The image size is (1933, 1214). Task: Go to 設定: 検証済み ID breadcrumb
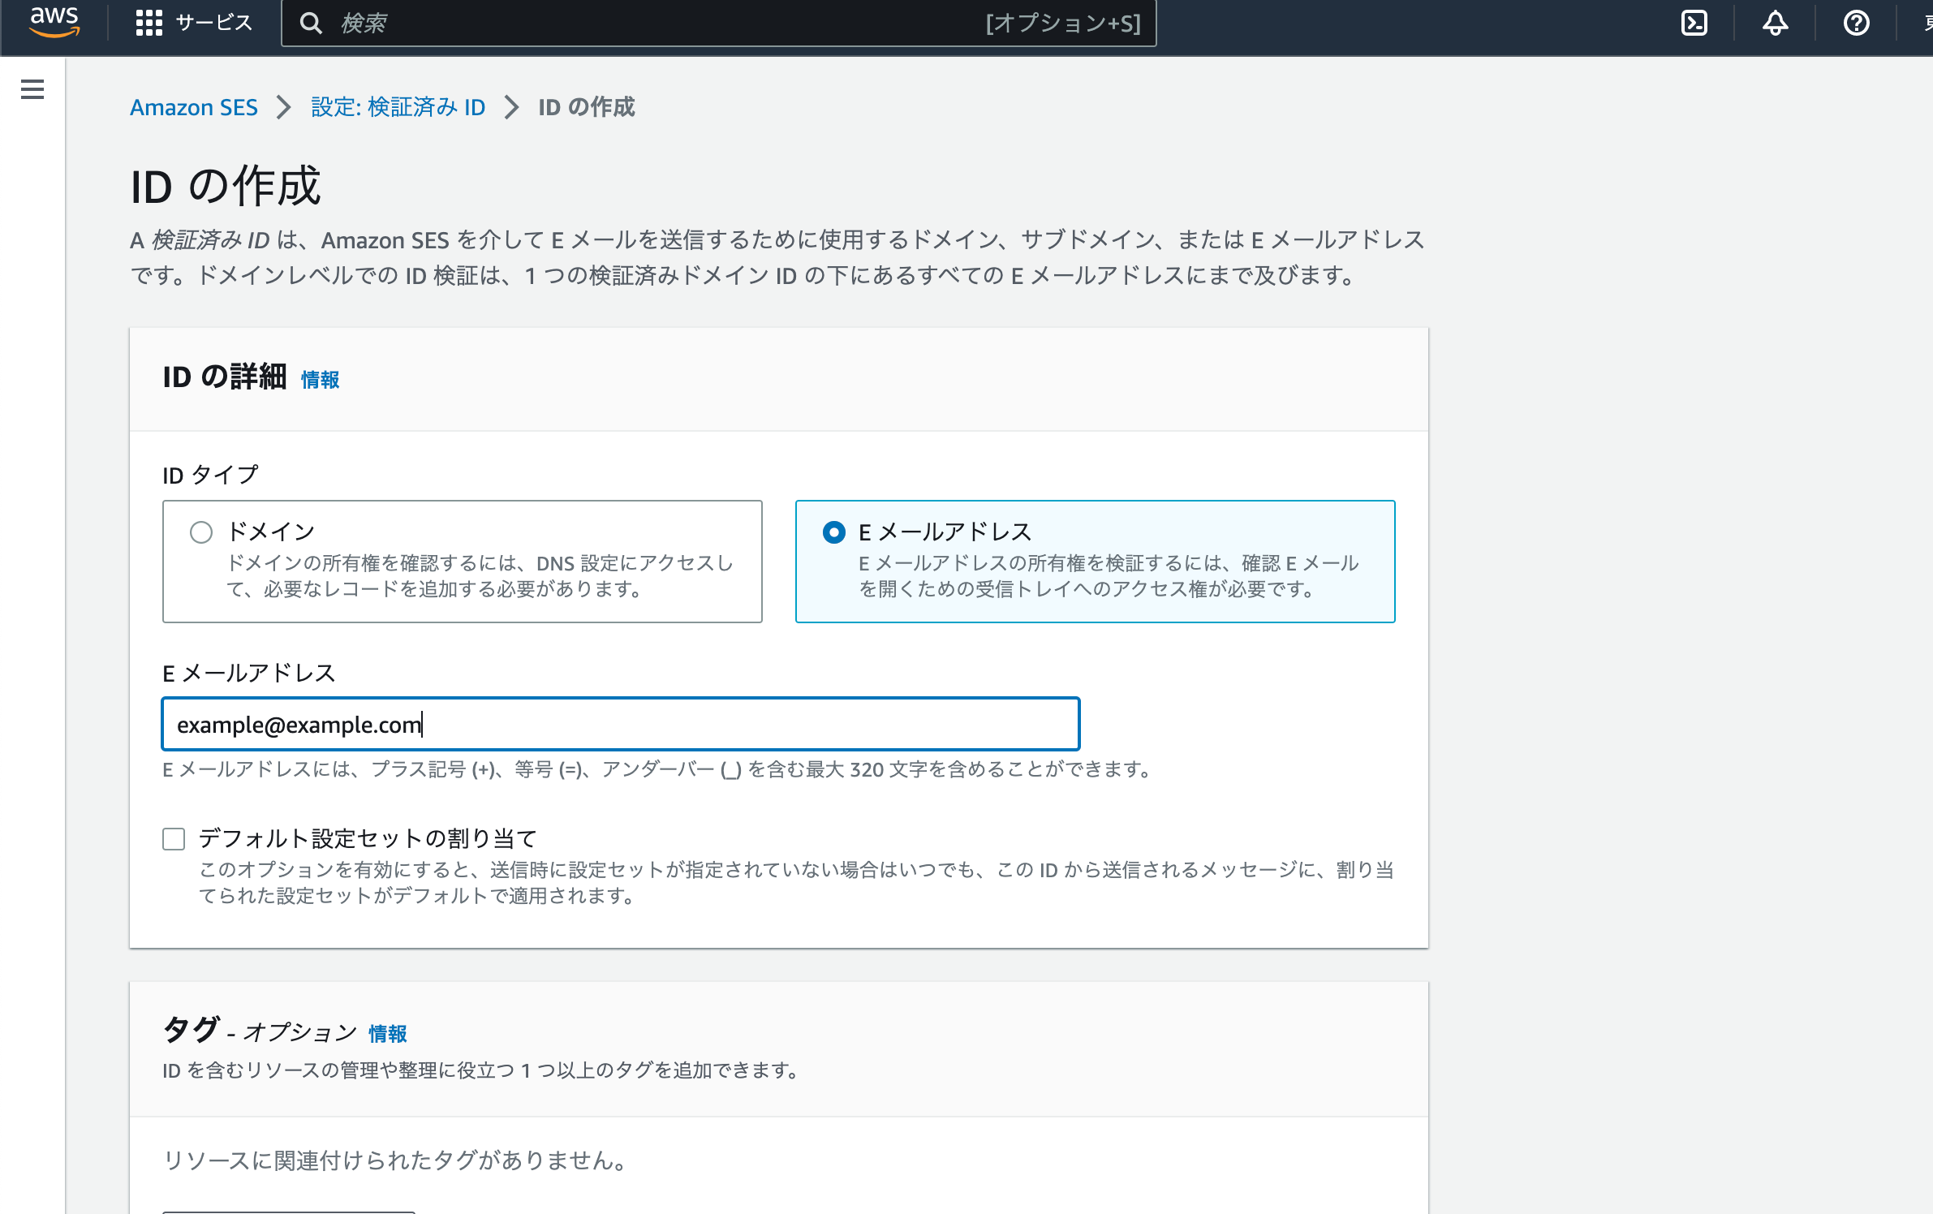(x=398, y=107)
